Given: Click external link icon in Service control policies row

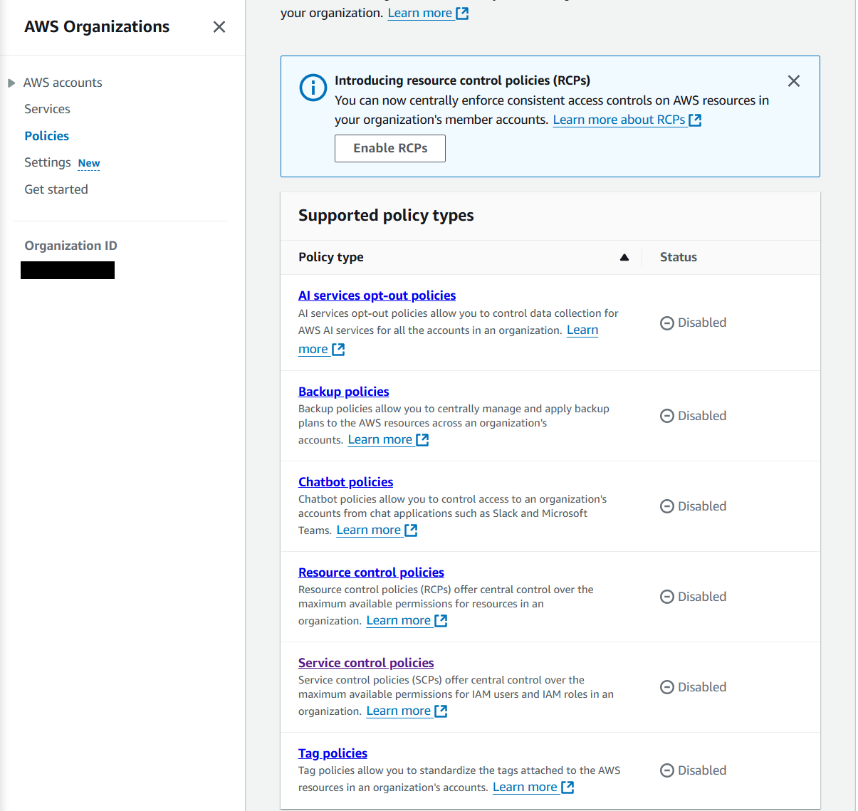Looking at the screenshot, I should (441, 711).
